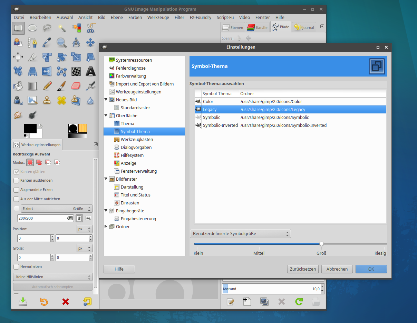Open the Filter menu
Image resolution: width=417 pixels, height=323 pixels.
179,17
